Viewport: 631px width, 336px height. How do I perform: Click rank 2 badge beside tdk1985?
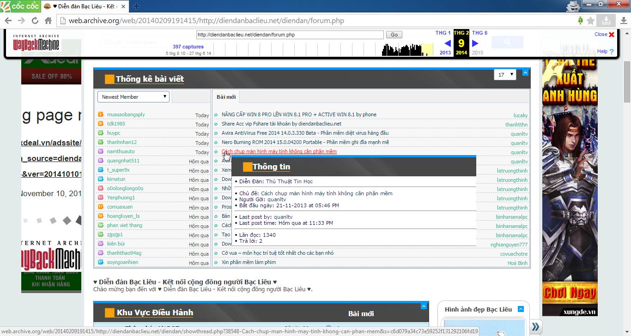click(101, 124)
